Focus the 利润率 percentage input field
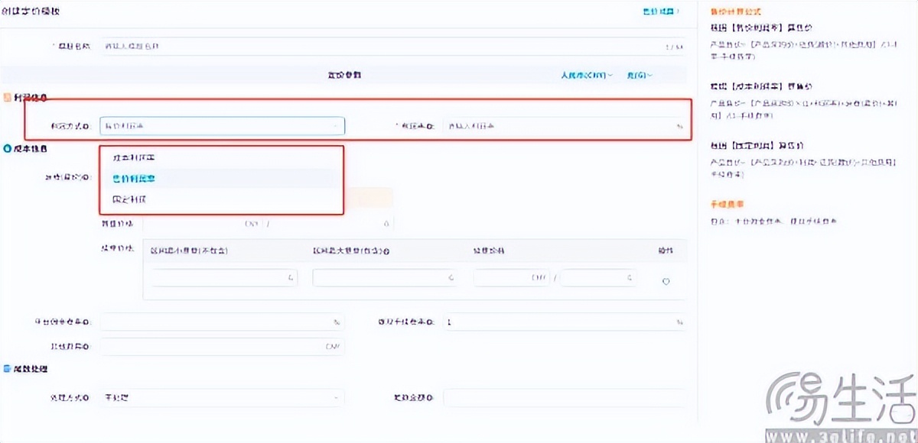This screenshot has height=443, width=918. click(x=564, y=126)
